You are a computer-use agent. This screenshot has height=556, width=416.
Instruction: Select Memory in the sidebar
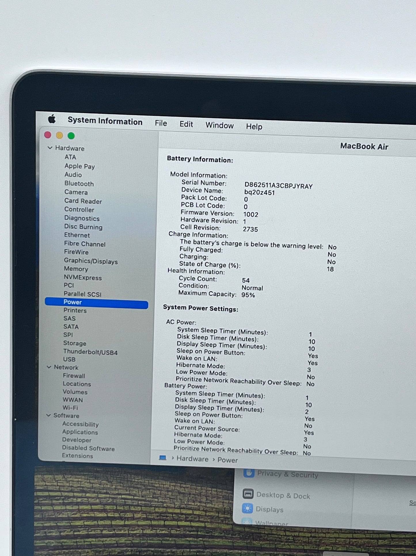(76, 269)
